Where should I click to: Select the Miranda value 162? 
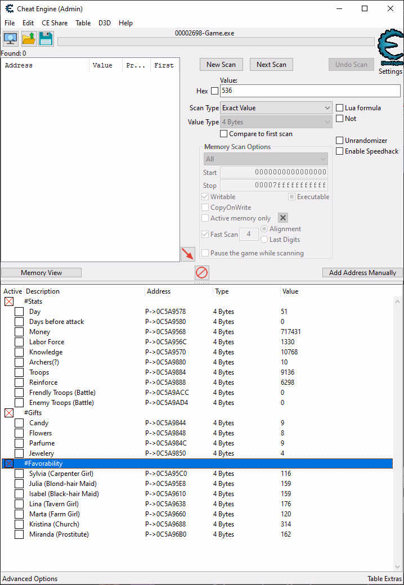tap(286, 534)
